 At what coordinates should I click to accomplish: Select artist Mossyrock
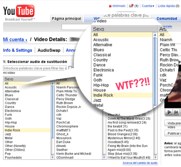point(64,138)
